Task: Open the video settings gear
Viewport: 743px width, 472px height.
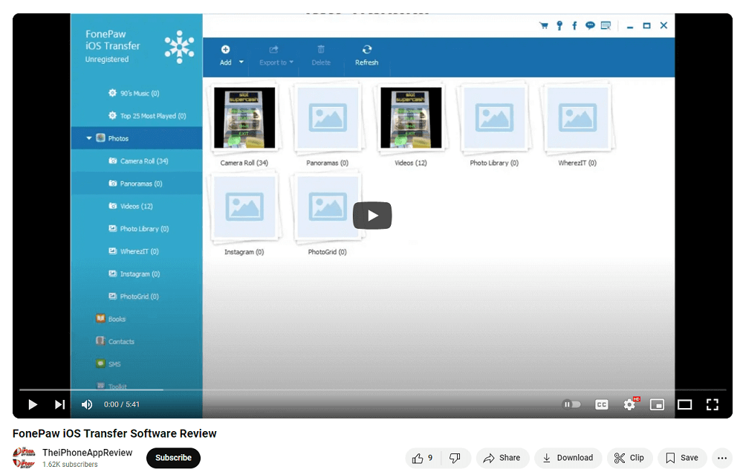Action: click(630, 404)
